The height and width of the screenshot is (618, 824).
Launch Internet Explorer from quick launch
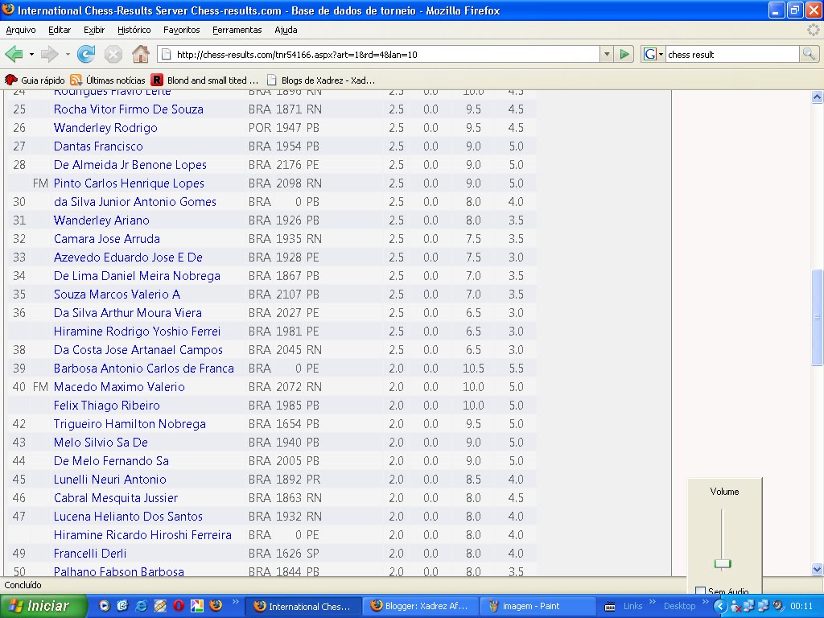click(141, 606)
